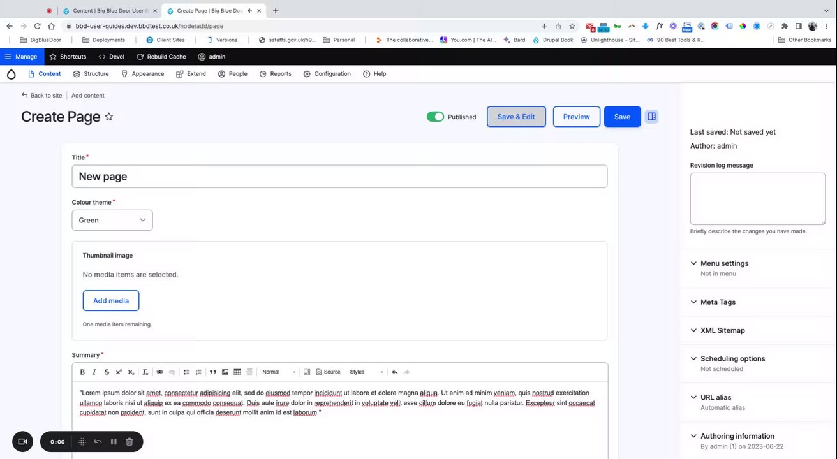This screenshot has width=837, height=459.
Task: Open the admin user menu
Action: [x=212, y=57]
